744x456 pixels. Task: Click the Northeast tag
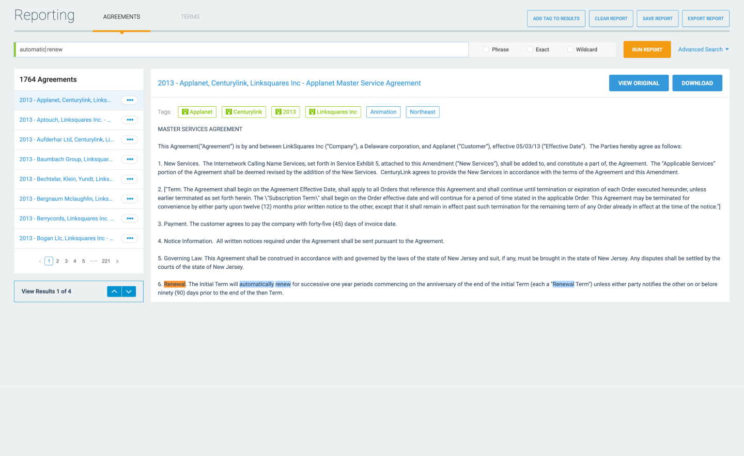[423, 112]
